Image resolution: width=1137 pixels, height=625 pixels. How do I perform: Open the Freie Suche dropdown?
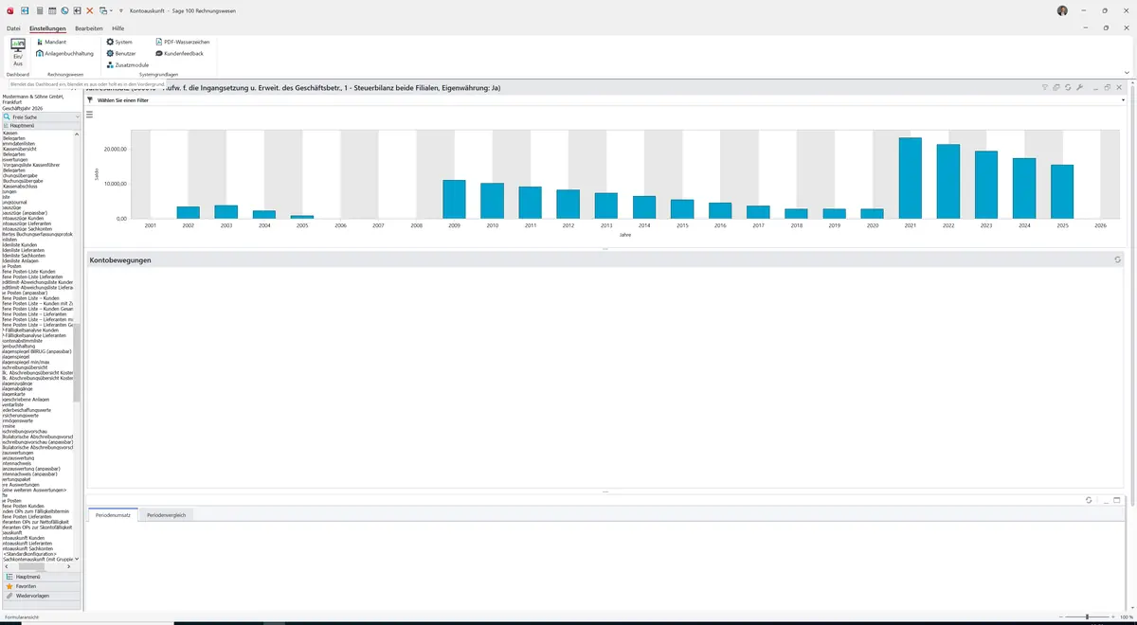click(78, 116)
